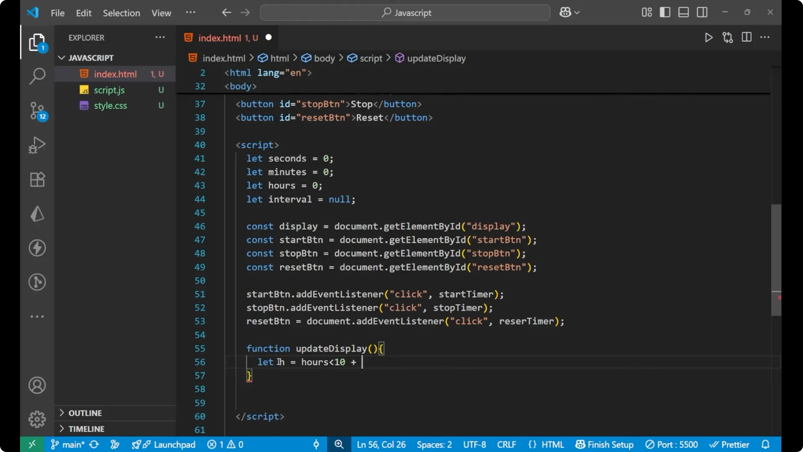
Task: Open the Search view
Action: coord(37,77)
